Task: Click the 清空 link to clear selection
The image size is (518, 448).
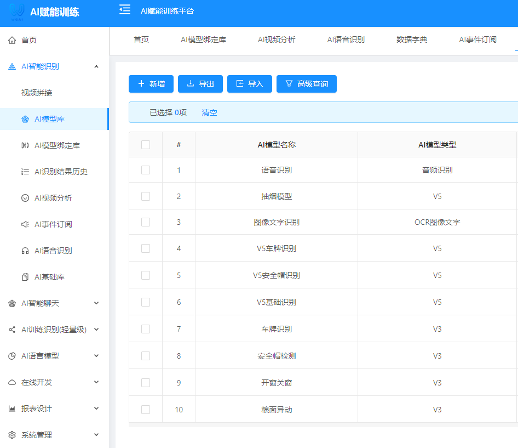Action: point(209,112)
